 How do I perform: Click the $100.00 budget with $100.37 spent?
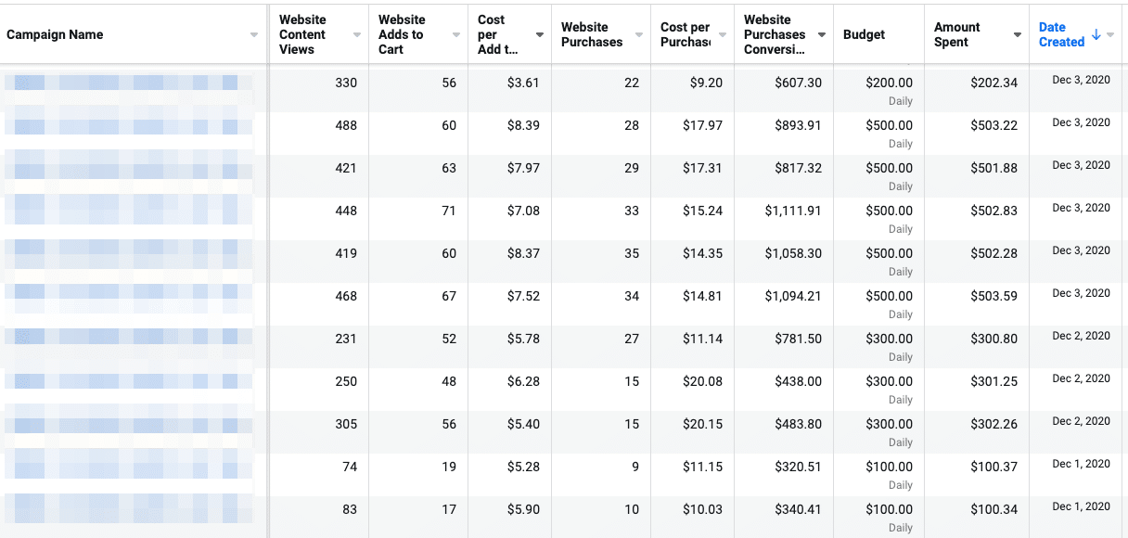(x=889, y=468)
